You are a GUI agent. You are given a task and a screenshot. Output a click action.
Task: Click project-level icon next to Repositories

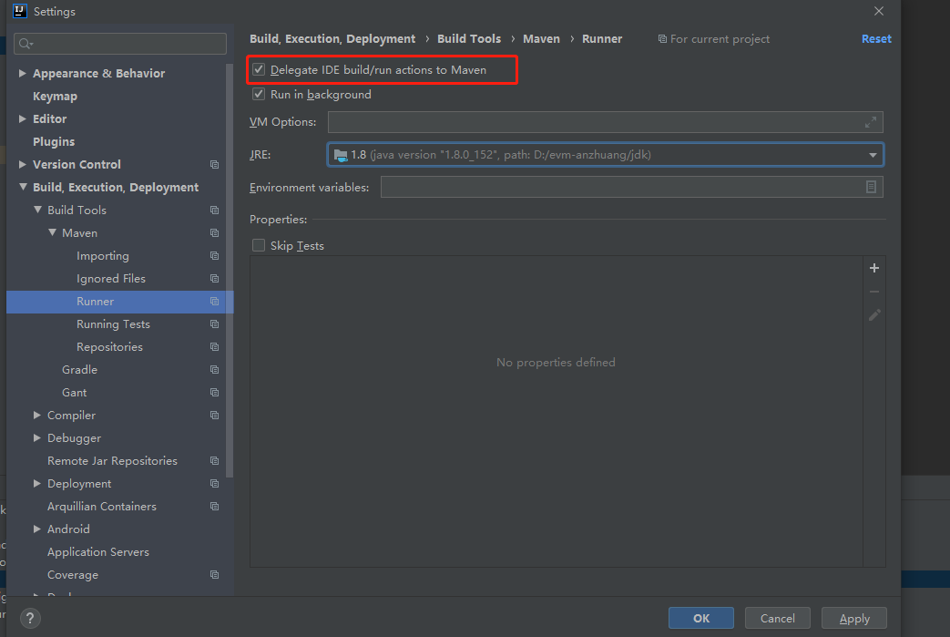coord(214,346)
